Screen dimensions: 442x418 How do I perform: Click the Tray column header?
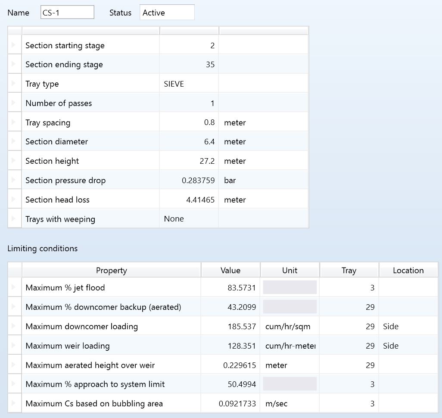pyautogui.click(x=349, y=270)
